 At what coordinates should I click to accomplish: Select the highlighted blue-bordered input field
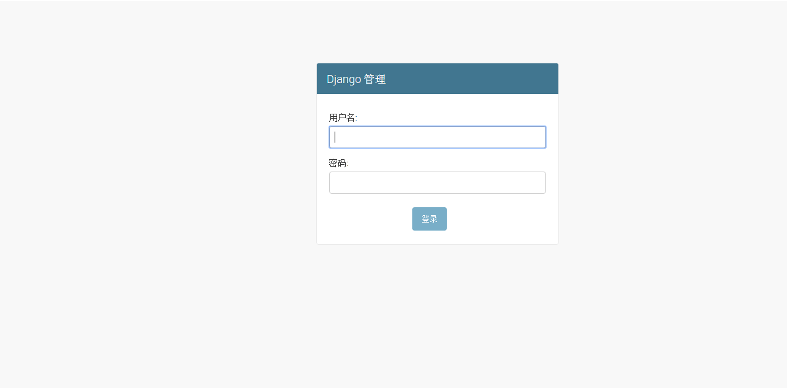(438, 137)
